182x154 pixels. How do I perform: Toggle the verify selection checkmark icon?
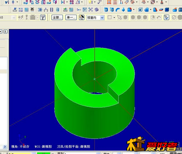[x=166, y=17]
